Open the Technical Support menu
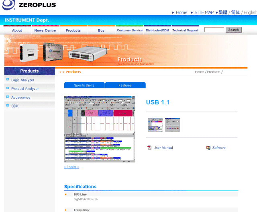This screenshot has height=212, width=257. tap(186, 30)
